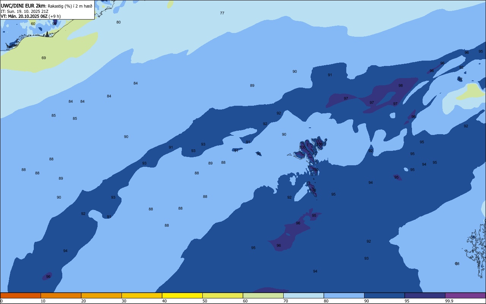Select the '40' legend tick label
The image size is (486, 304).
tap(164, 301)
